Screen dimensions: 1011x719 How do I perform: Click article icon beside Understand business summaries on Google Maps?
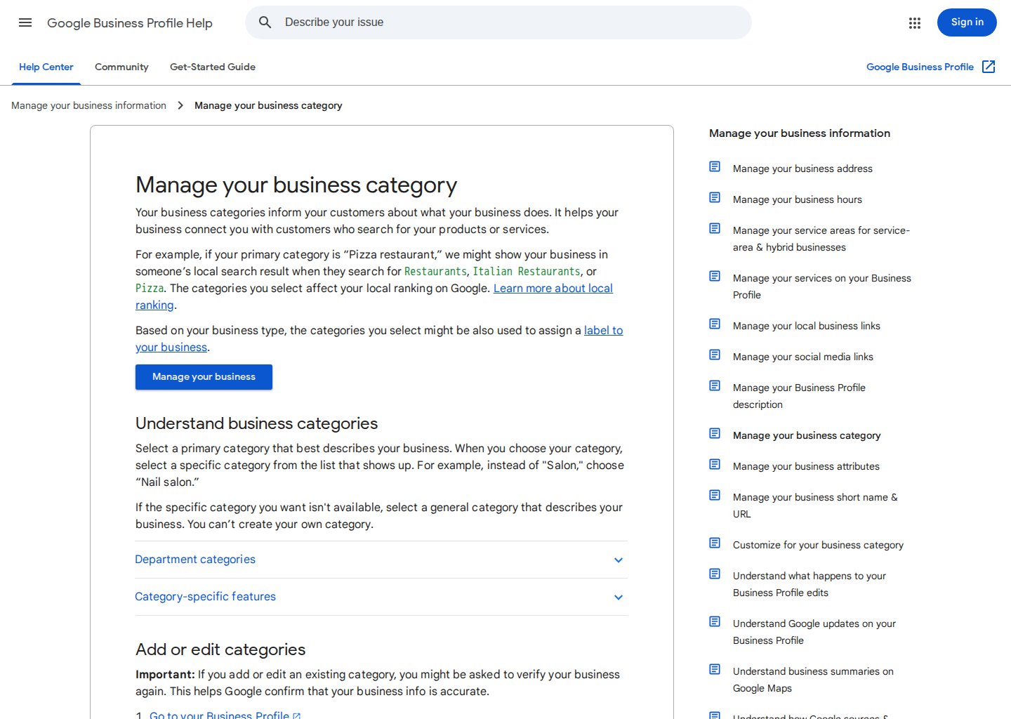pos(715,670)
